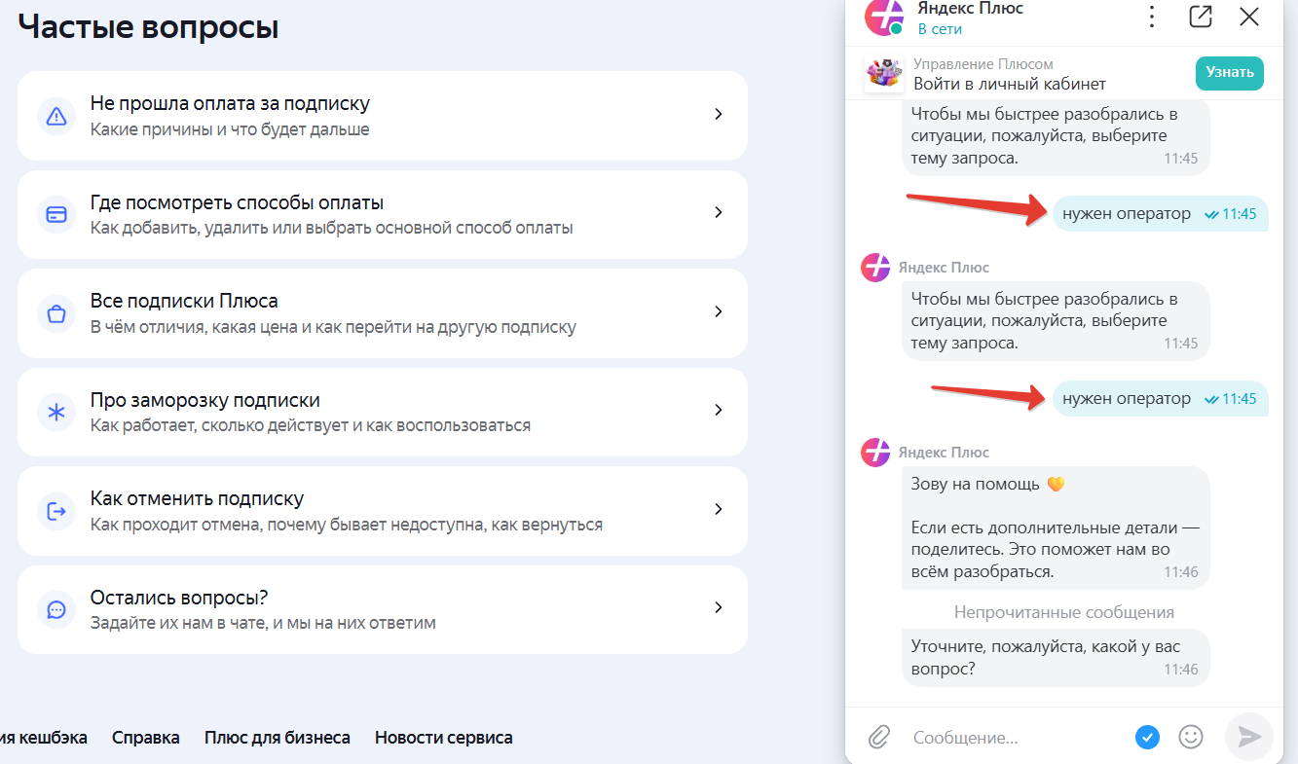Open "Новости сервиса" footer link

click(x=444, y=738)
